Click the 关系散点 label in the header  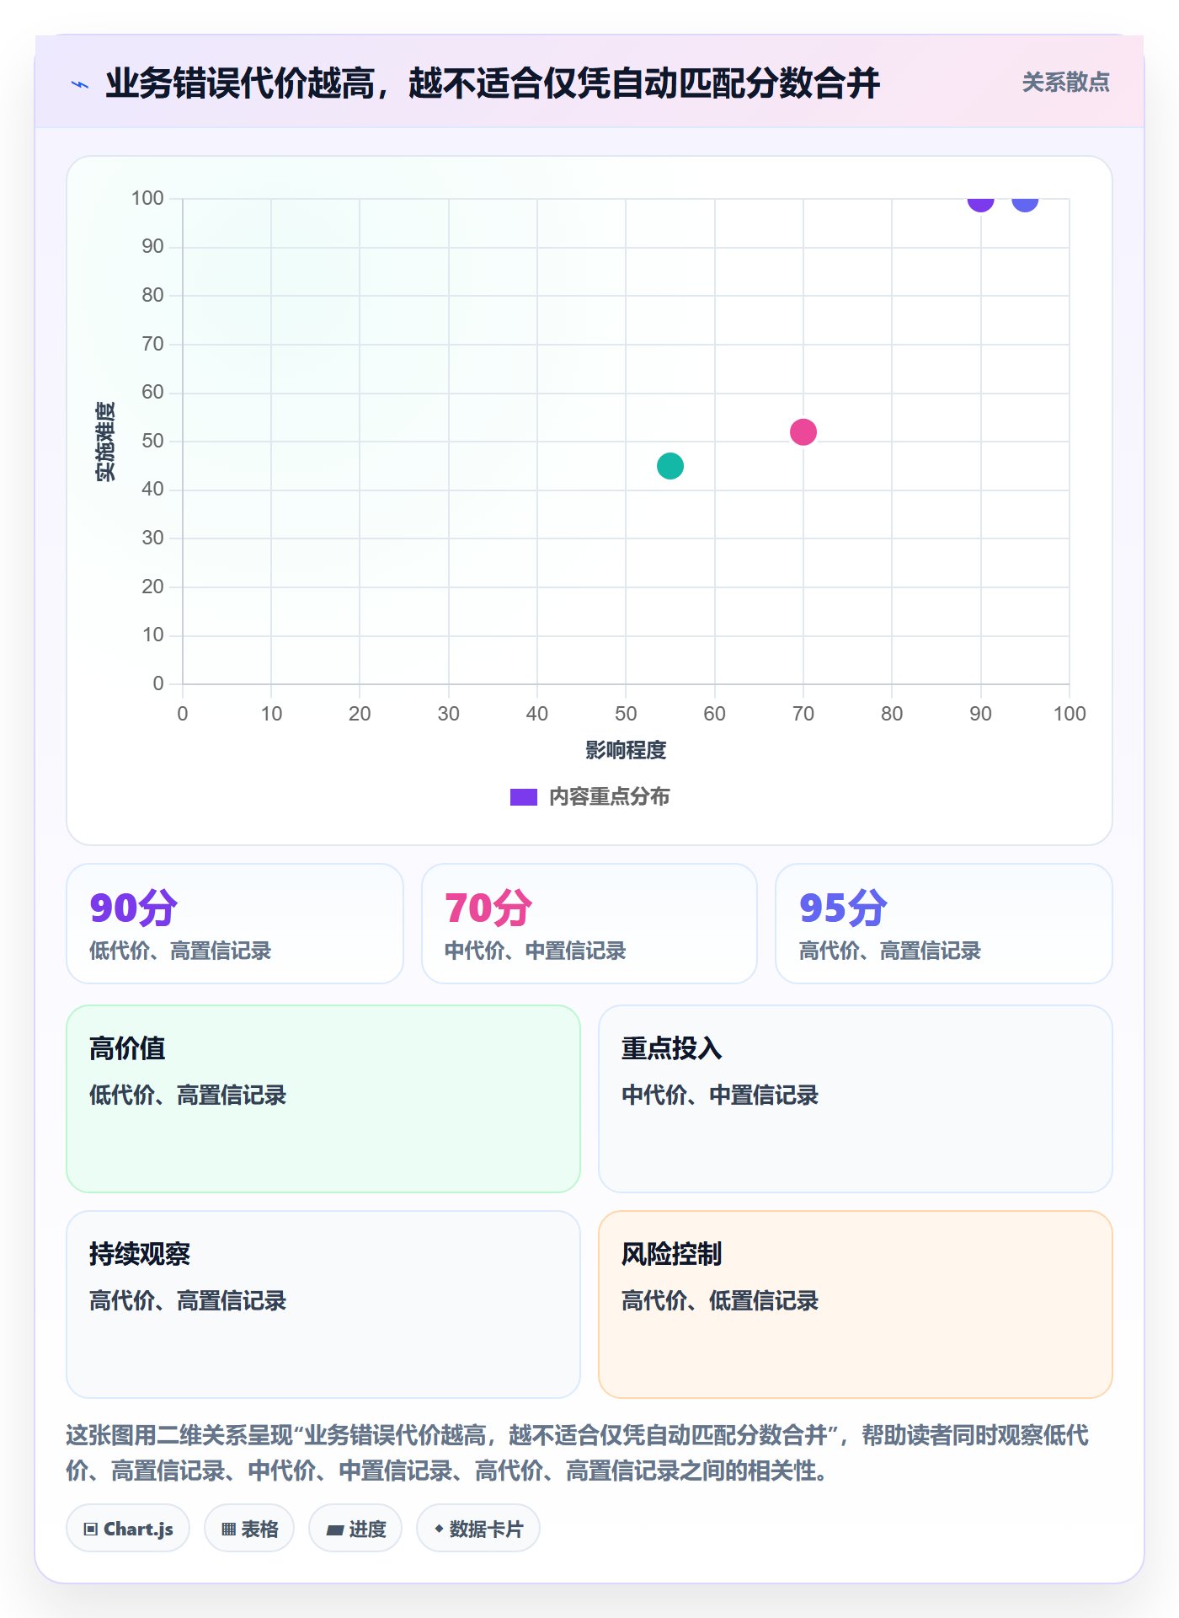pyautogui.click(x=1065, y=83)
